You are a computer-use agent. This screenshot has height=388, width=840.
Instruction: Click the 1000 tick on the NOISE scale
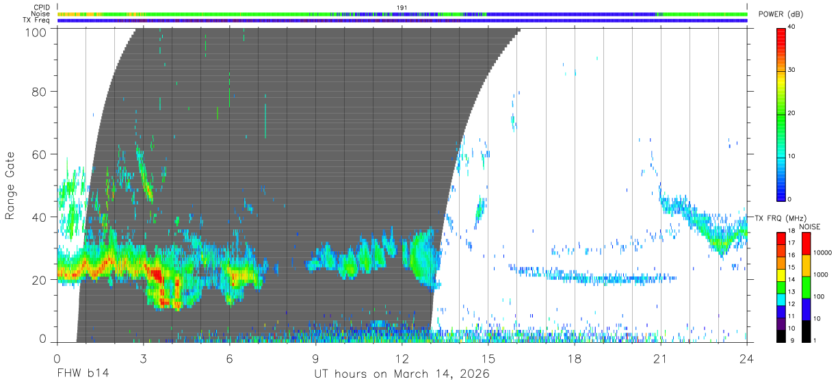[821, 275]
